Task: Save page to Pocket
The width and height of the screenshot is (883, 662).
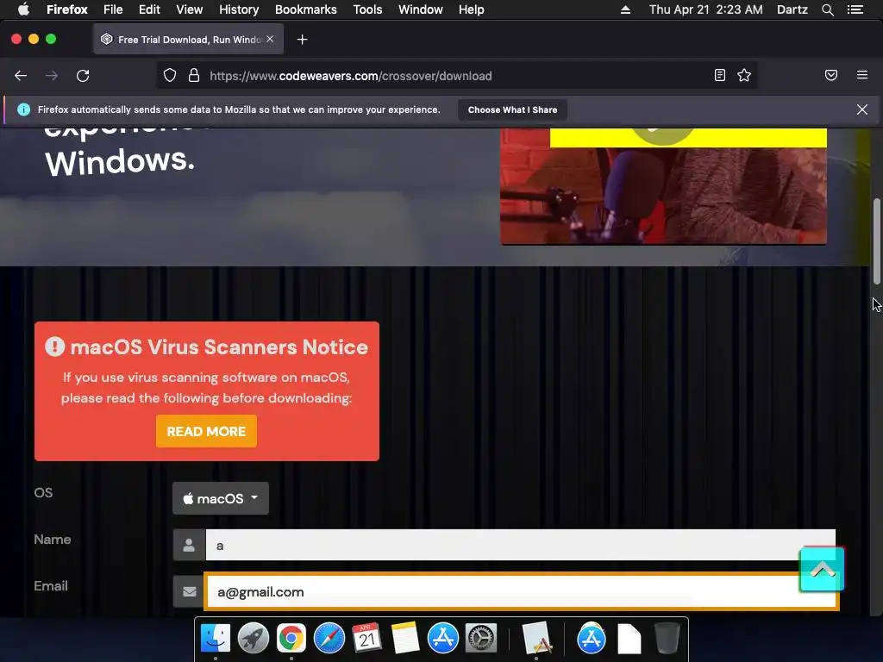Action: coord(831,76)
